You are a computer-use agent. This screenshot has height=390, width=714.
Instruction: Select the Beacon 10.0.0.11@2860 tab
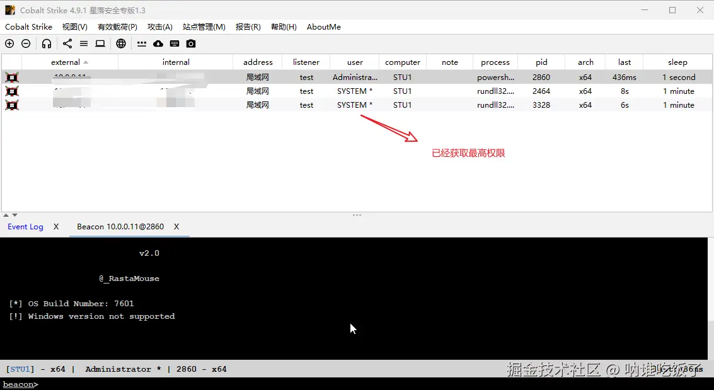120,227
